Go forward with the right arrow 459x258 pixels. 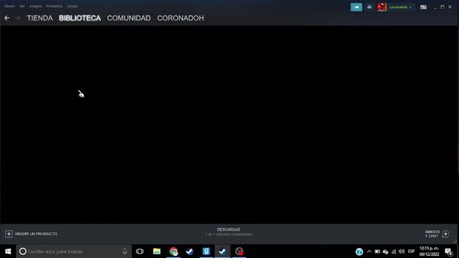(18, 18)
